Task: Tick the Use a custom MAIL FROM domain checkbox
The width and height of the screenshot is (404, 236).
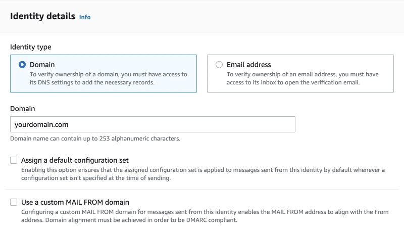Action: (14, 202)
